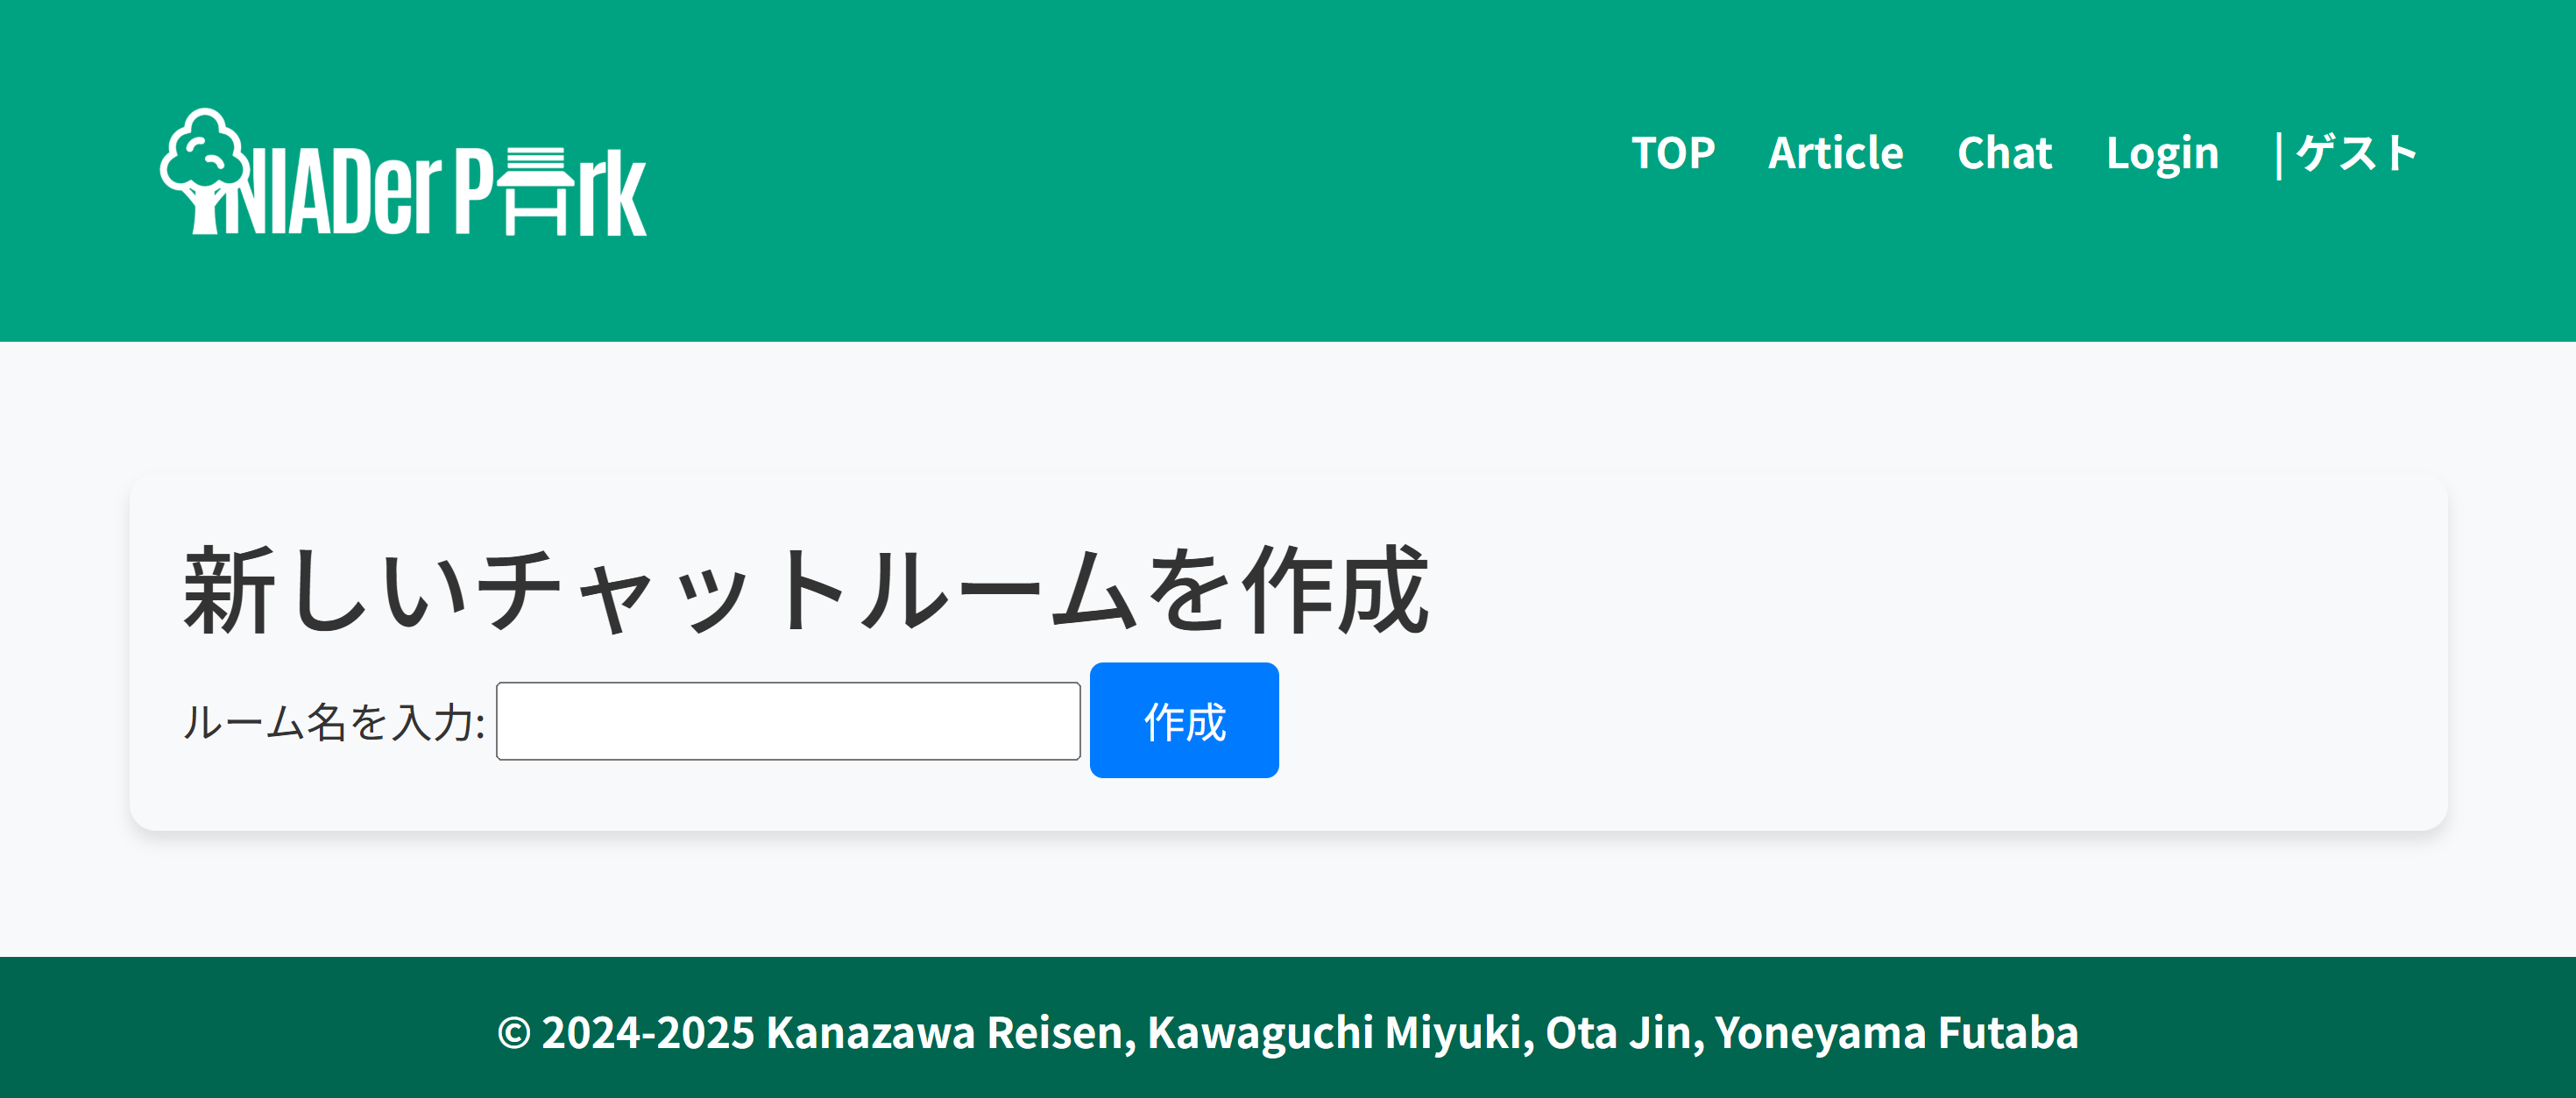Click the separator bar before ゲスト

2278,155
